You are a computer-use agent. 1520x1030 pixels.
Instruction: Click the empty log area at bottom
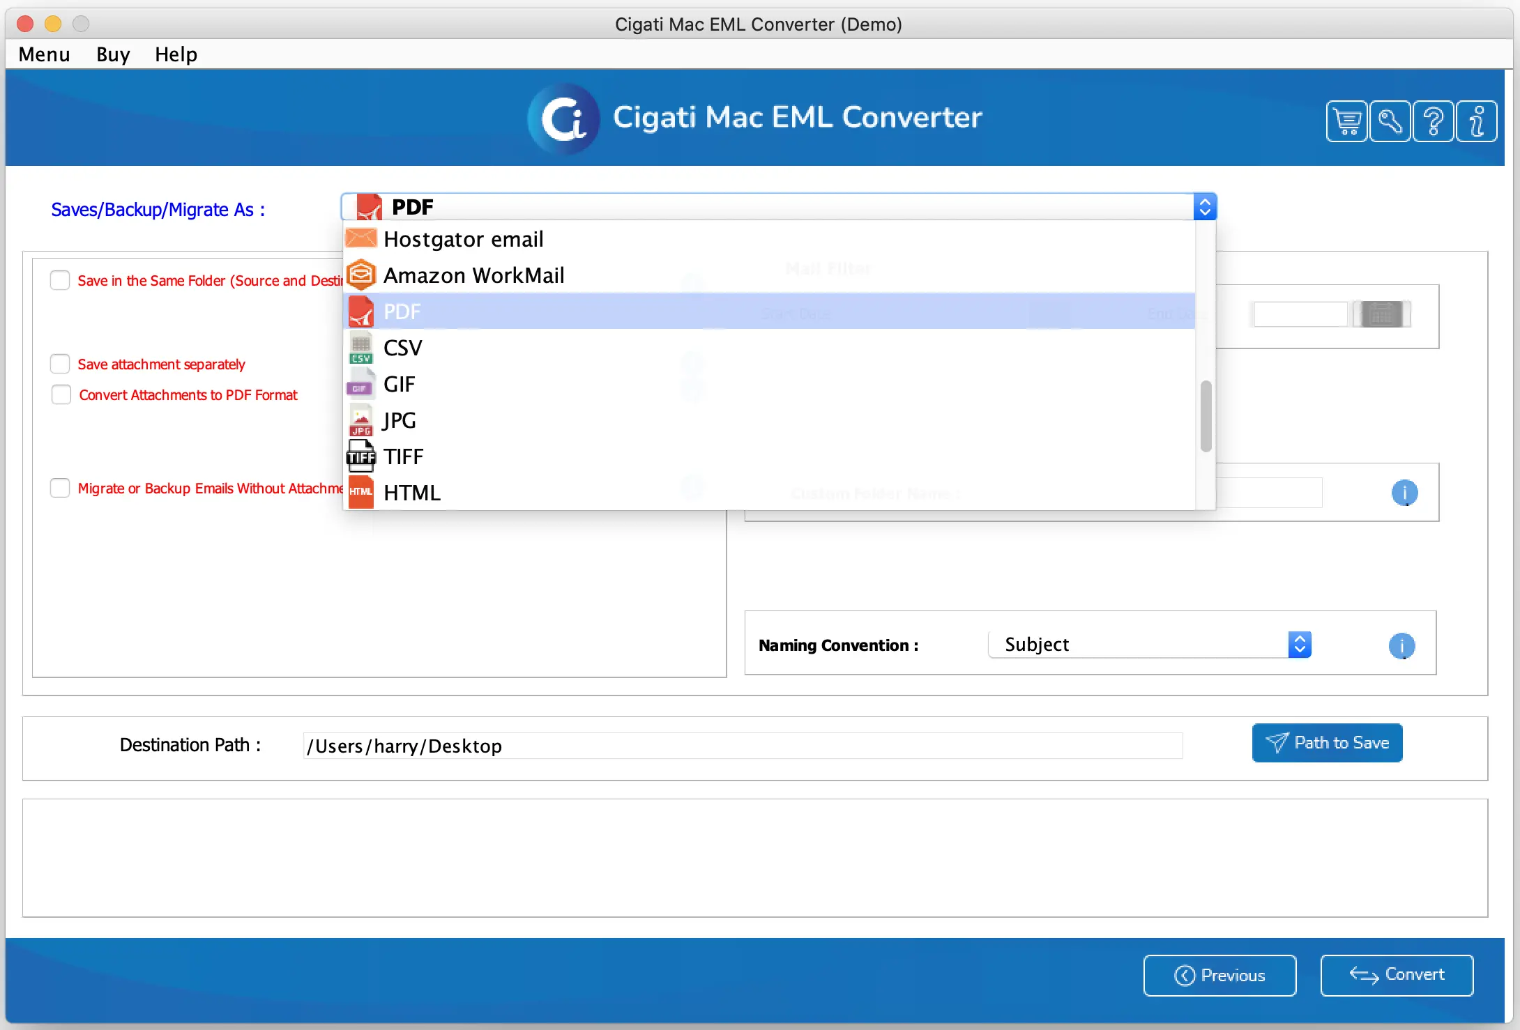(x=755, y=858)
